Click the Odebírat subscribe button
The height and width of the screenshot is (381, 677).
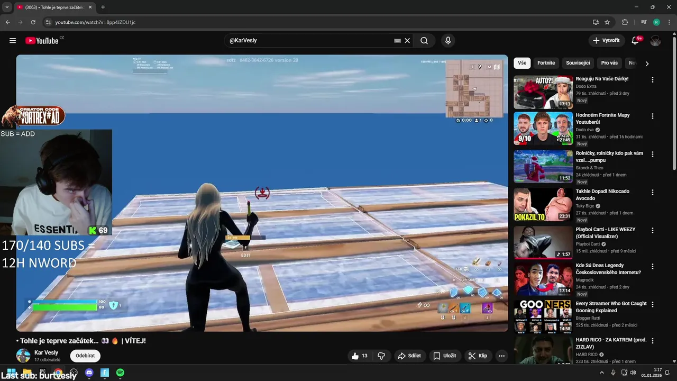85,356
